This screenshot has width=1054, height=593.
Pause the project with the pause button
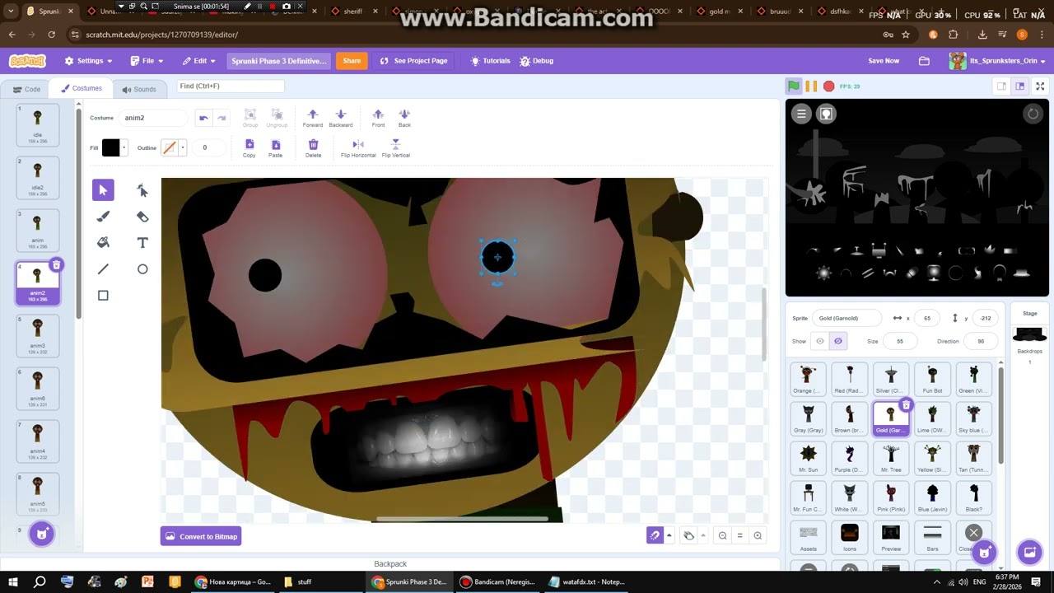(811, 86)
